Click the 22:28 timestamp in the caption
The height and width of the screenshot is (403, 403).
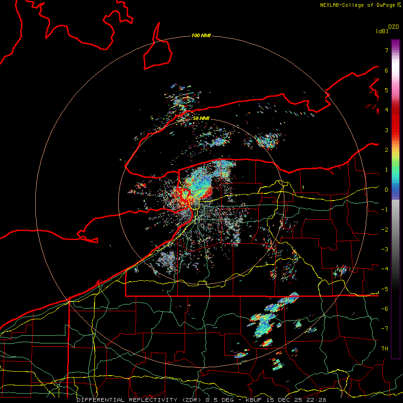pyautogui.click(x=317, y=400)
